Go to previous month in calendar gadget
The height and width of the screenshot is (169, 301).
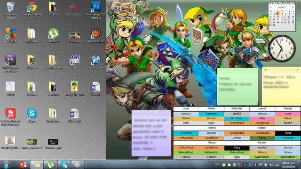[x=271, y=8]
